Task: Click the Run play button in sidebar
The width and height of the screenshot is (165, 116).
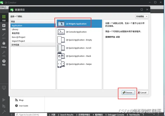Action: (4, 100)
